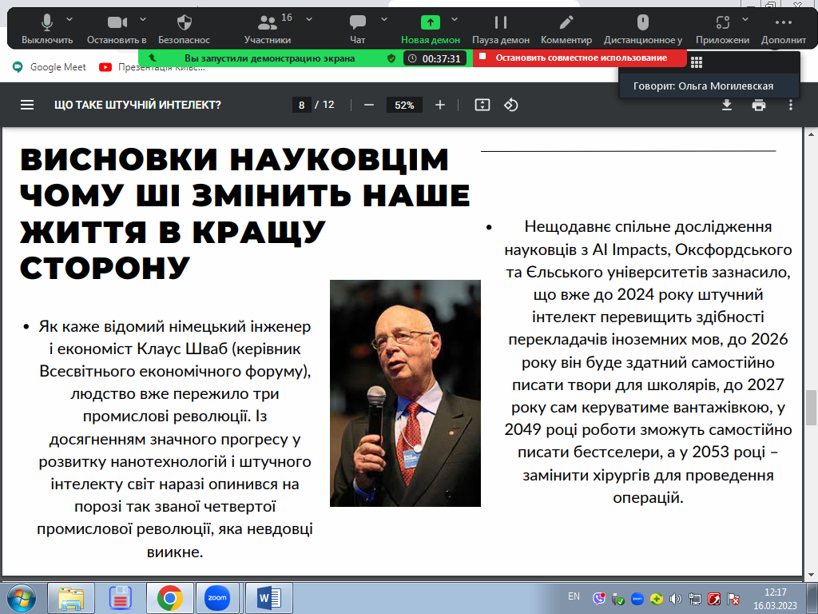Image resolution: width=818 pixels, height=614 pixels.
Task: Expand video options arrow next to camera
Action: coord(143,19)
